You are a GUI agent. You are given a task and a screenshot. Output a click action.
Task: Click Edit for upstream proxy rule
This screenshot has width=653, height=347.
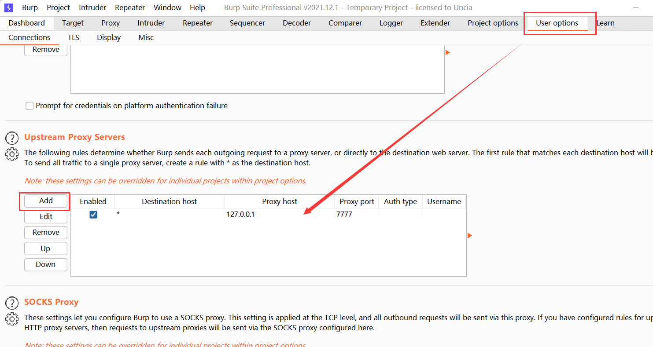pyautogui.click(x=46, y=216)
